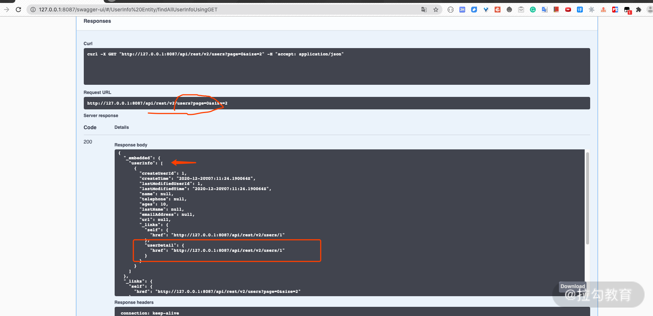Click the 200 response code
Viewport: 653px width, 316px height.
[x=88, y=142]
